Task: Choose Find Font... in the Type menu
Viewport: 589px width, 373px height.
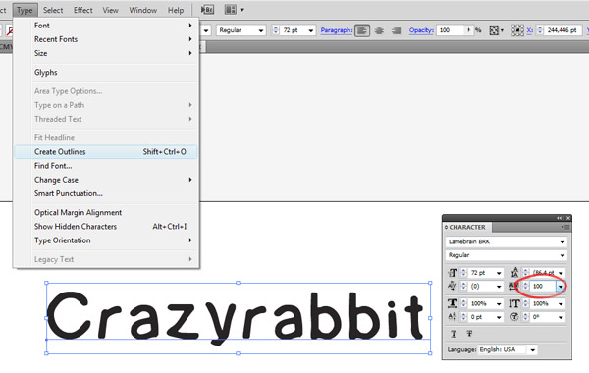Action: coord(106,166)
